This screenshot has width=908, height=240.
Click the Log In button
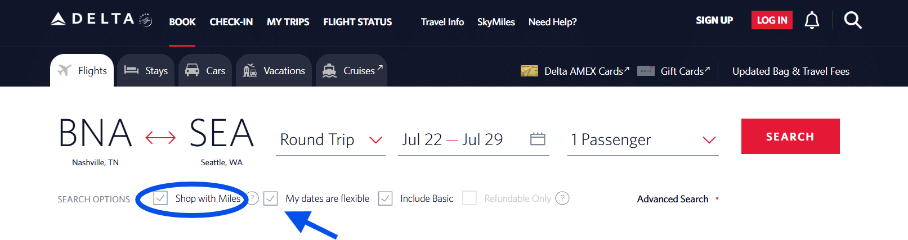[x=772, y=20]
